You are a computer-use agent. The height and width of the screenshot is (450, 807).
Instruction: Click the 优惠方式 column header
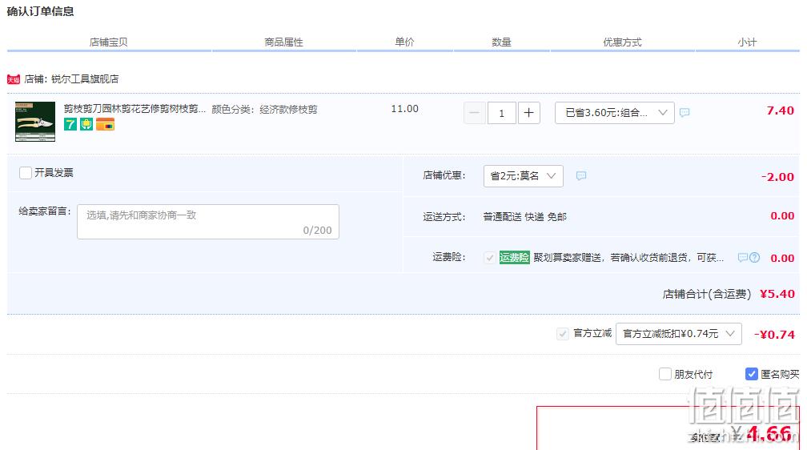622,42
